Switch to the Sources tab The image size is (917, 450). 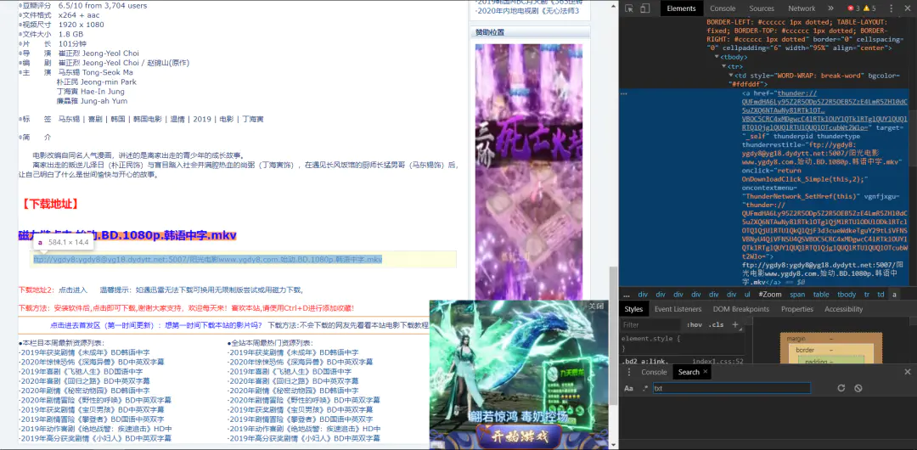point(762,8)
